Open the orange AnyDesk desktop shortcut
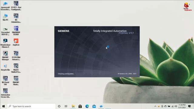This screenshot has height=109, width=194. [x=16, y=42]
